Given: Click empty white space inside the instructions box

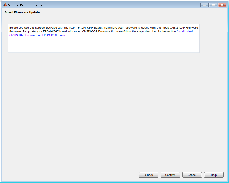Looking at the screenshot, I should click(x=103, y=45).
